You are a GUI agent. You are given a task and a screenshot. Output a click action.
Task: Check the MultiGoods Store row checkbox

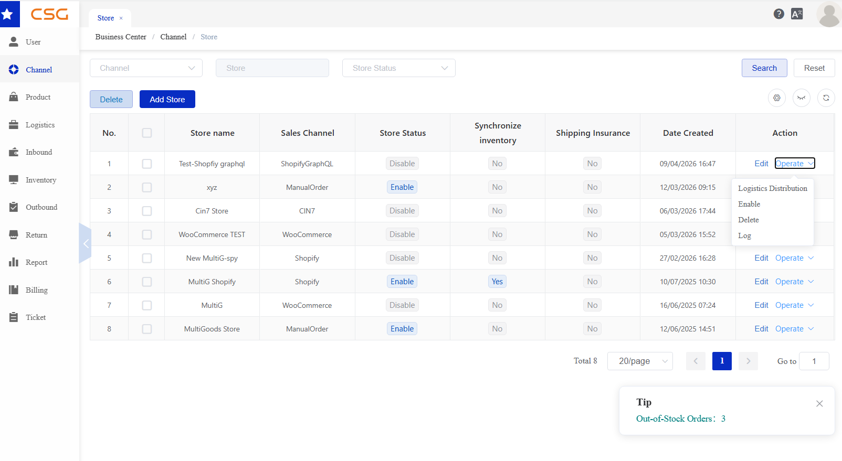click(x=147, y=329)
